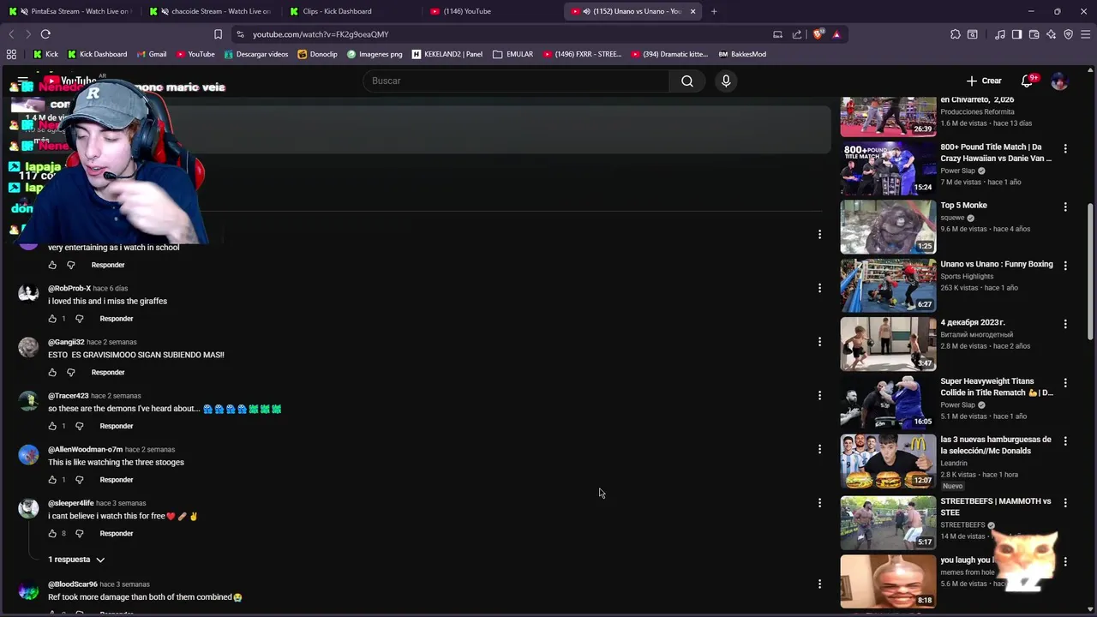
Task: Open more options for STREETBEEFS MAMMOTH video
Action: 1065,503
